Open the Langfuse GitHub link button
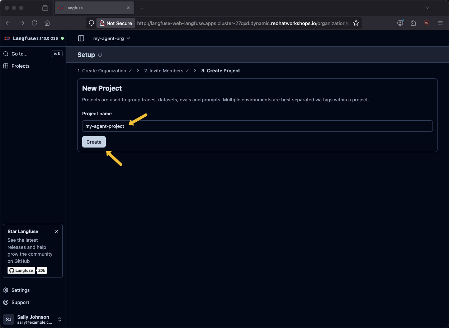 (22, 270)
